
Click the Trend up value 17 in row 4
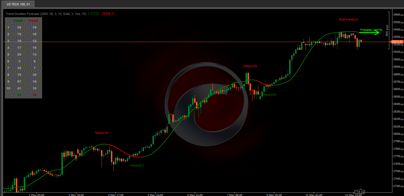[19, 48]
